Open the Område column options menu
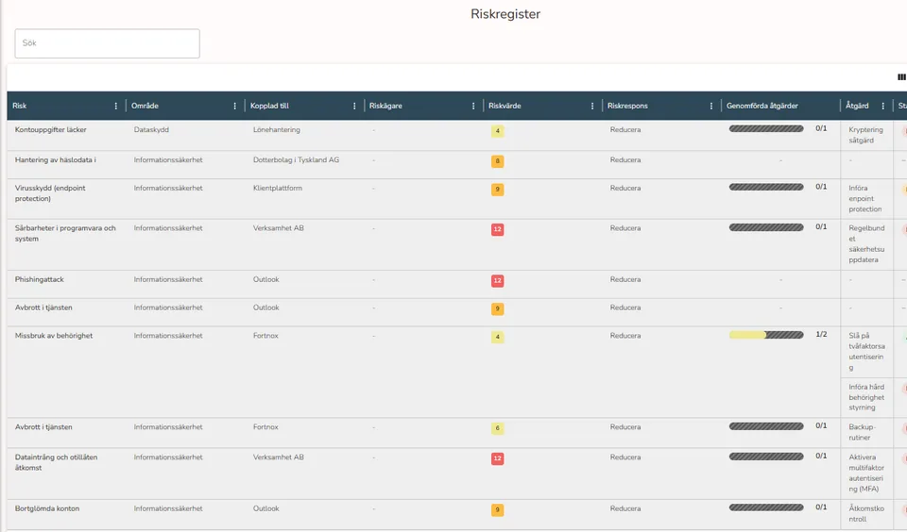The height and width of the screenshot is (532, 907). pos(235,106)
